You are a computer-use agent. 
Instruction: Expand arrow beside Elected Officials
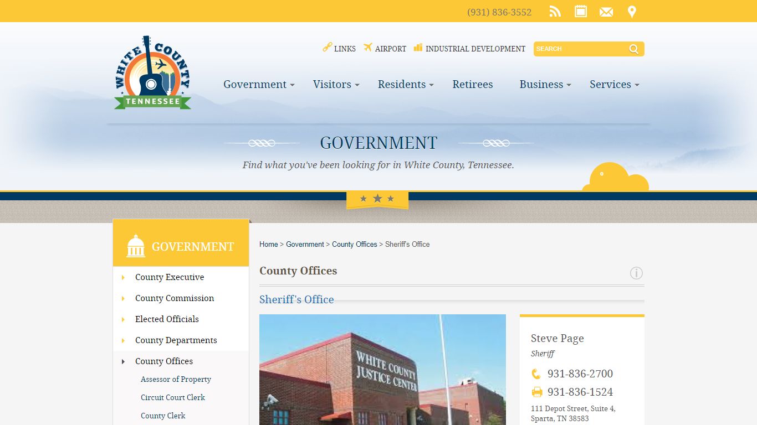[123, 319]
